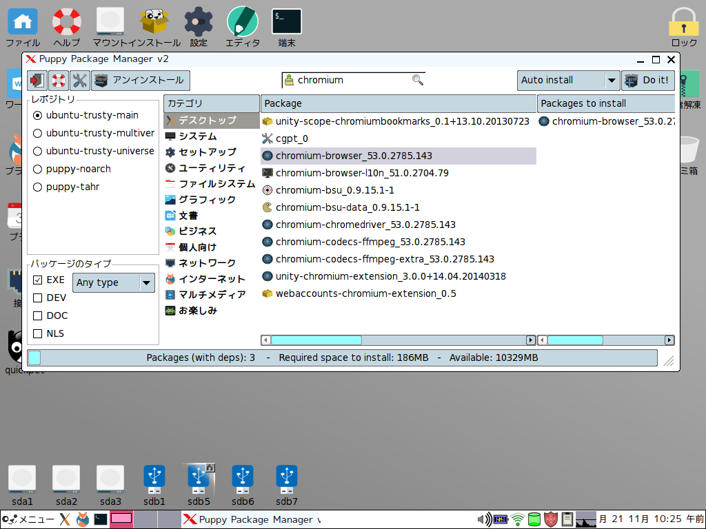Select the お楽しみ category
706x529 pixels.
tap(211, 311)
